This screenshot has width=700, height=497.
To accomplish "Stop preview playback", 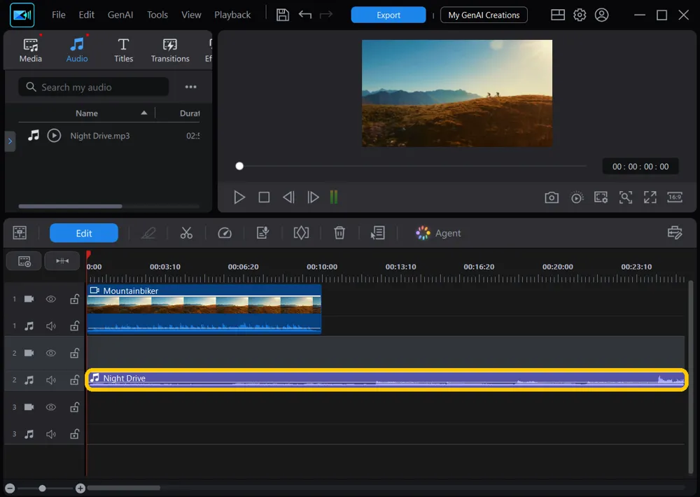I will [264, 197].
